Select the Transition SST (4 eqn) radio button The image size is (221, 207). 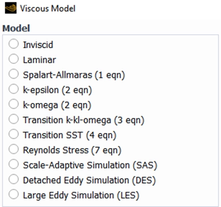pos(14,134)
